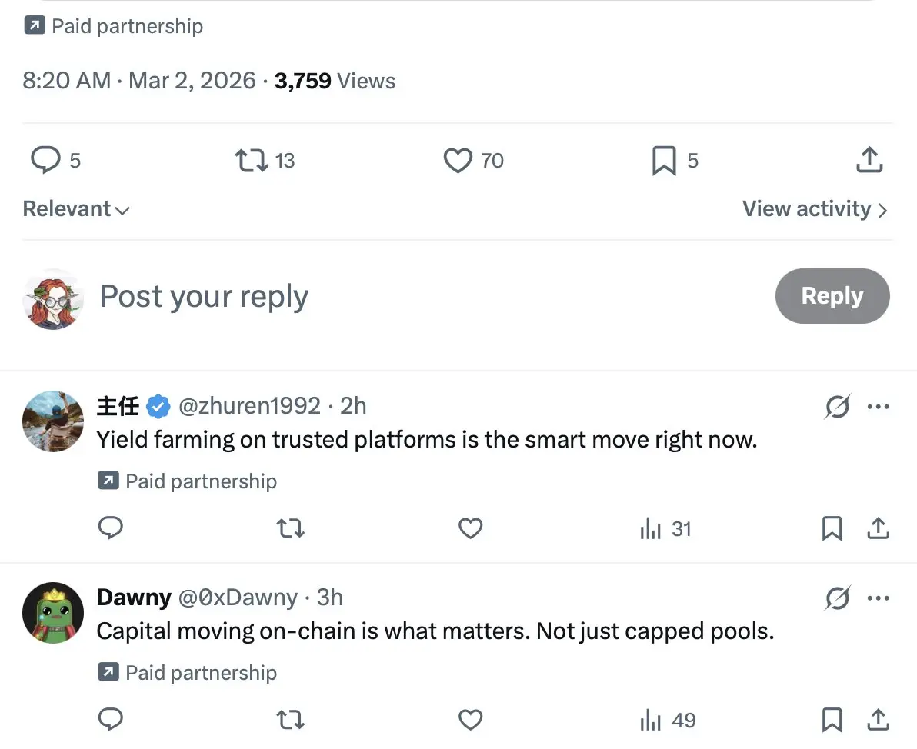Click the Post your reply field
Screen dimensions: 917x749
(204, 297)
